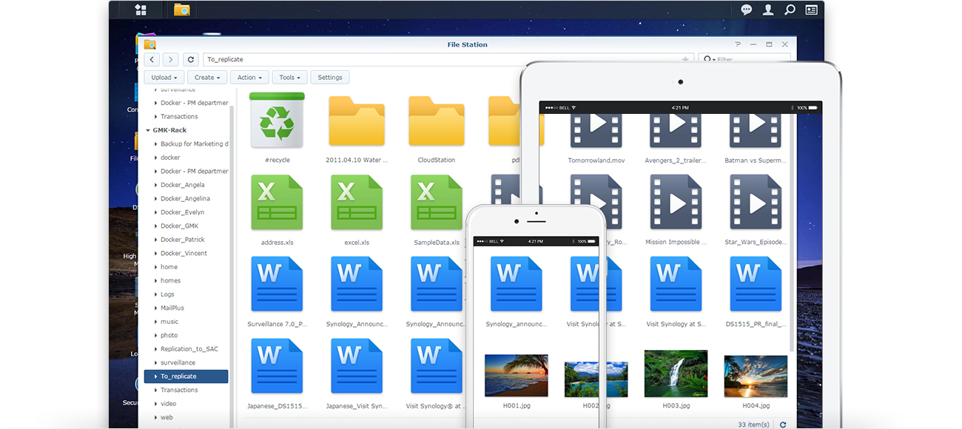Refresh the folder next to the path bar
Image resolution: width=962 pixels, height=429 pixels.
191,59
